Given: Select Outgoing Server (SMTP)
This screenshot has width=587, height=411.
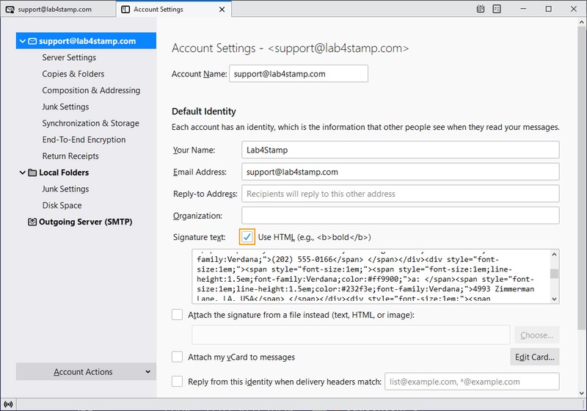Looking at the screenshot, I should 85,222.
